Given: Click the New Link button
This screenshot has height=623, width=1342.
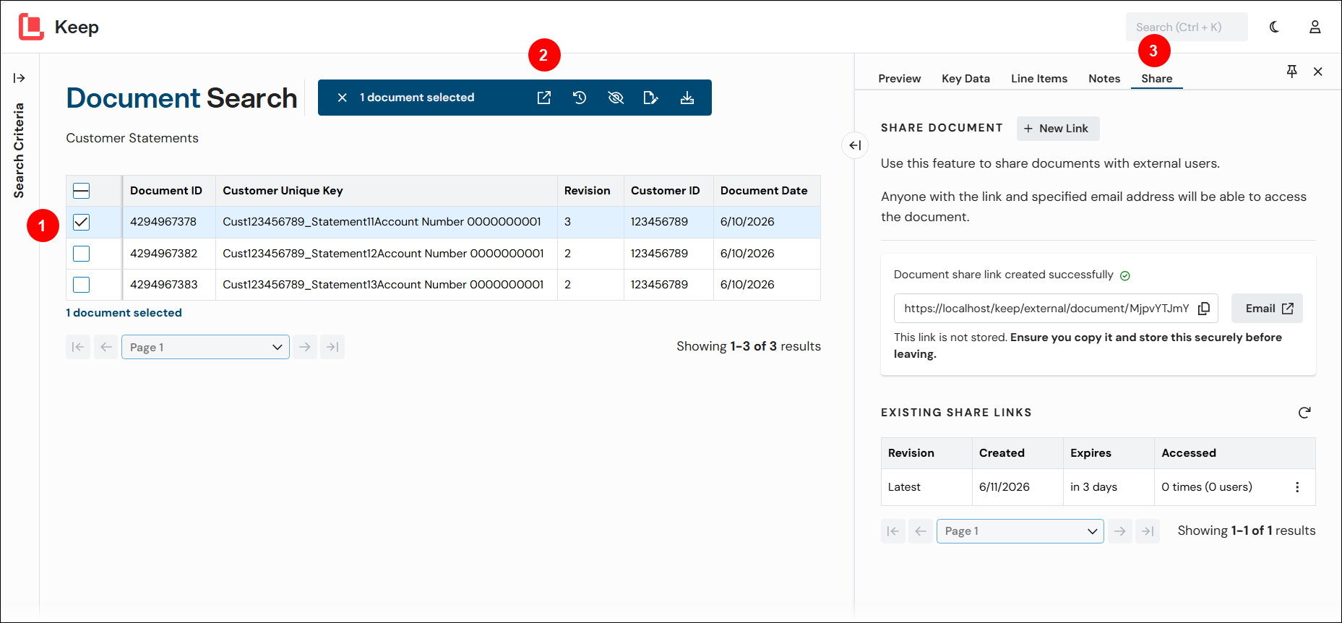Looking at the screenshot, I should [1058, 129].
